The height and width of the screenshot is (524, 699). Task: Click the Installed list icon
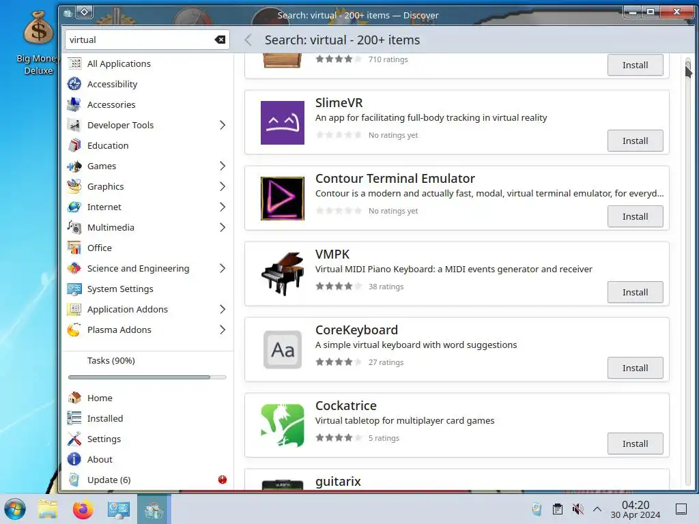pyautogui.click(x=74, y=418)
